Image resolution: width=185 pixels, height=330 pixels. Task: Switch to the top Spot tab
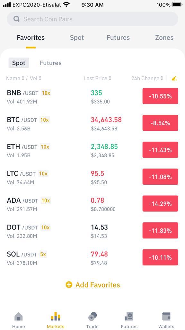point(77,38)
